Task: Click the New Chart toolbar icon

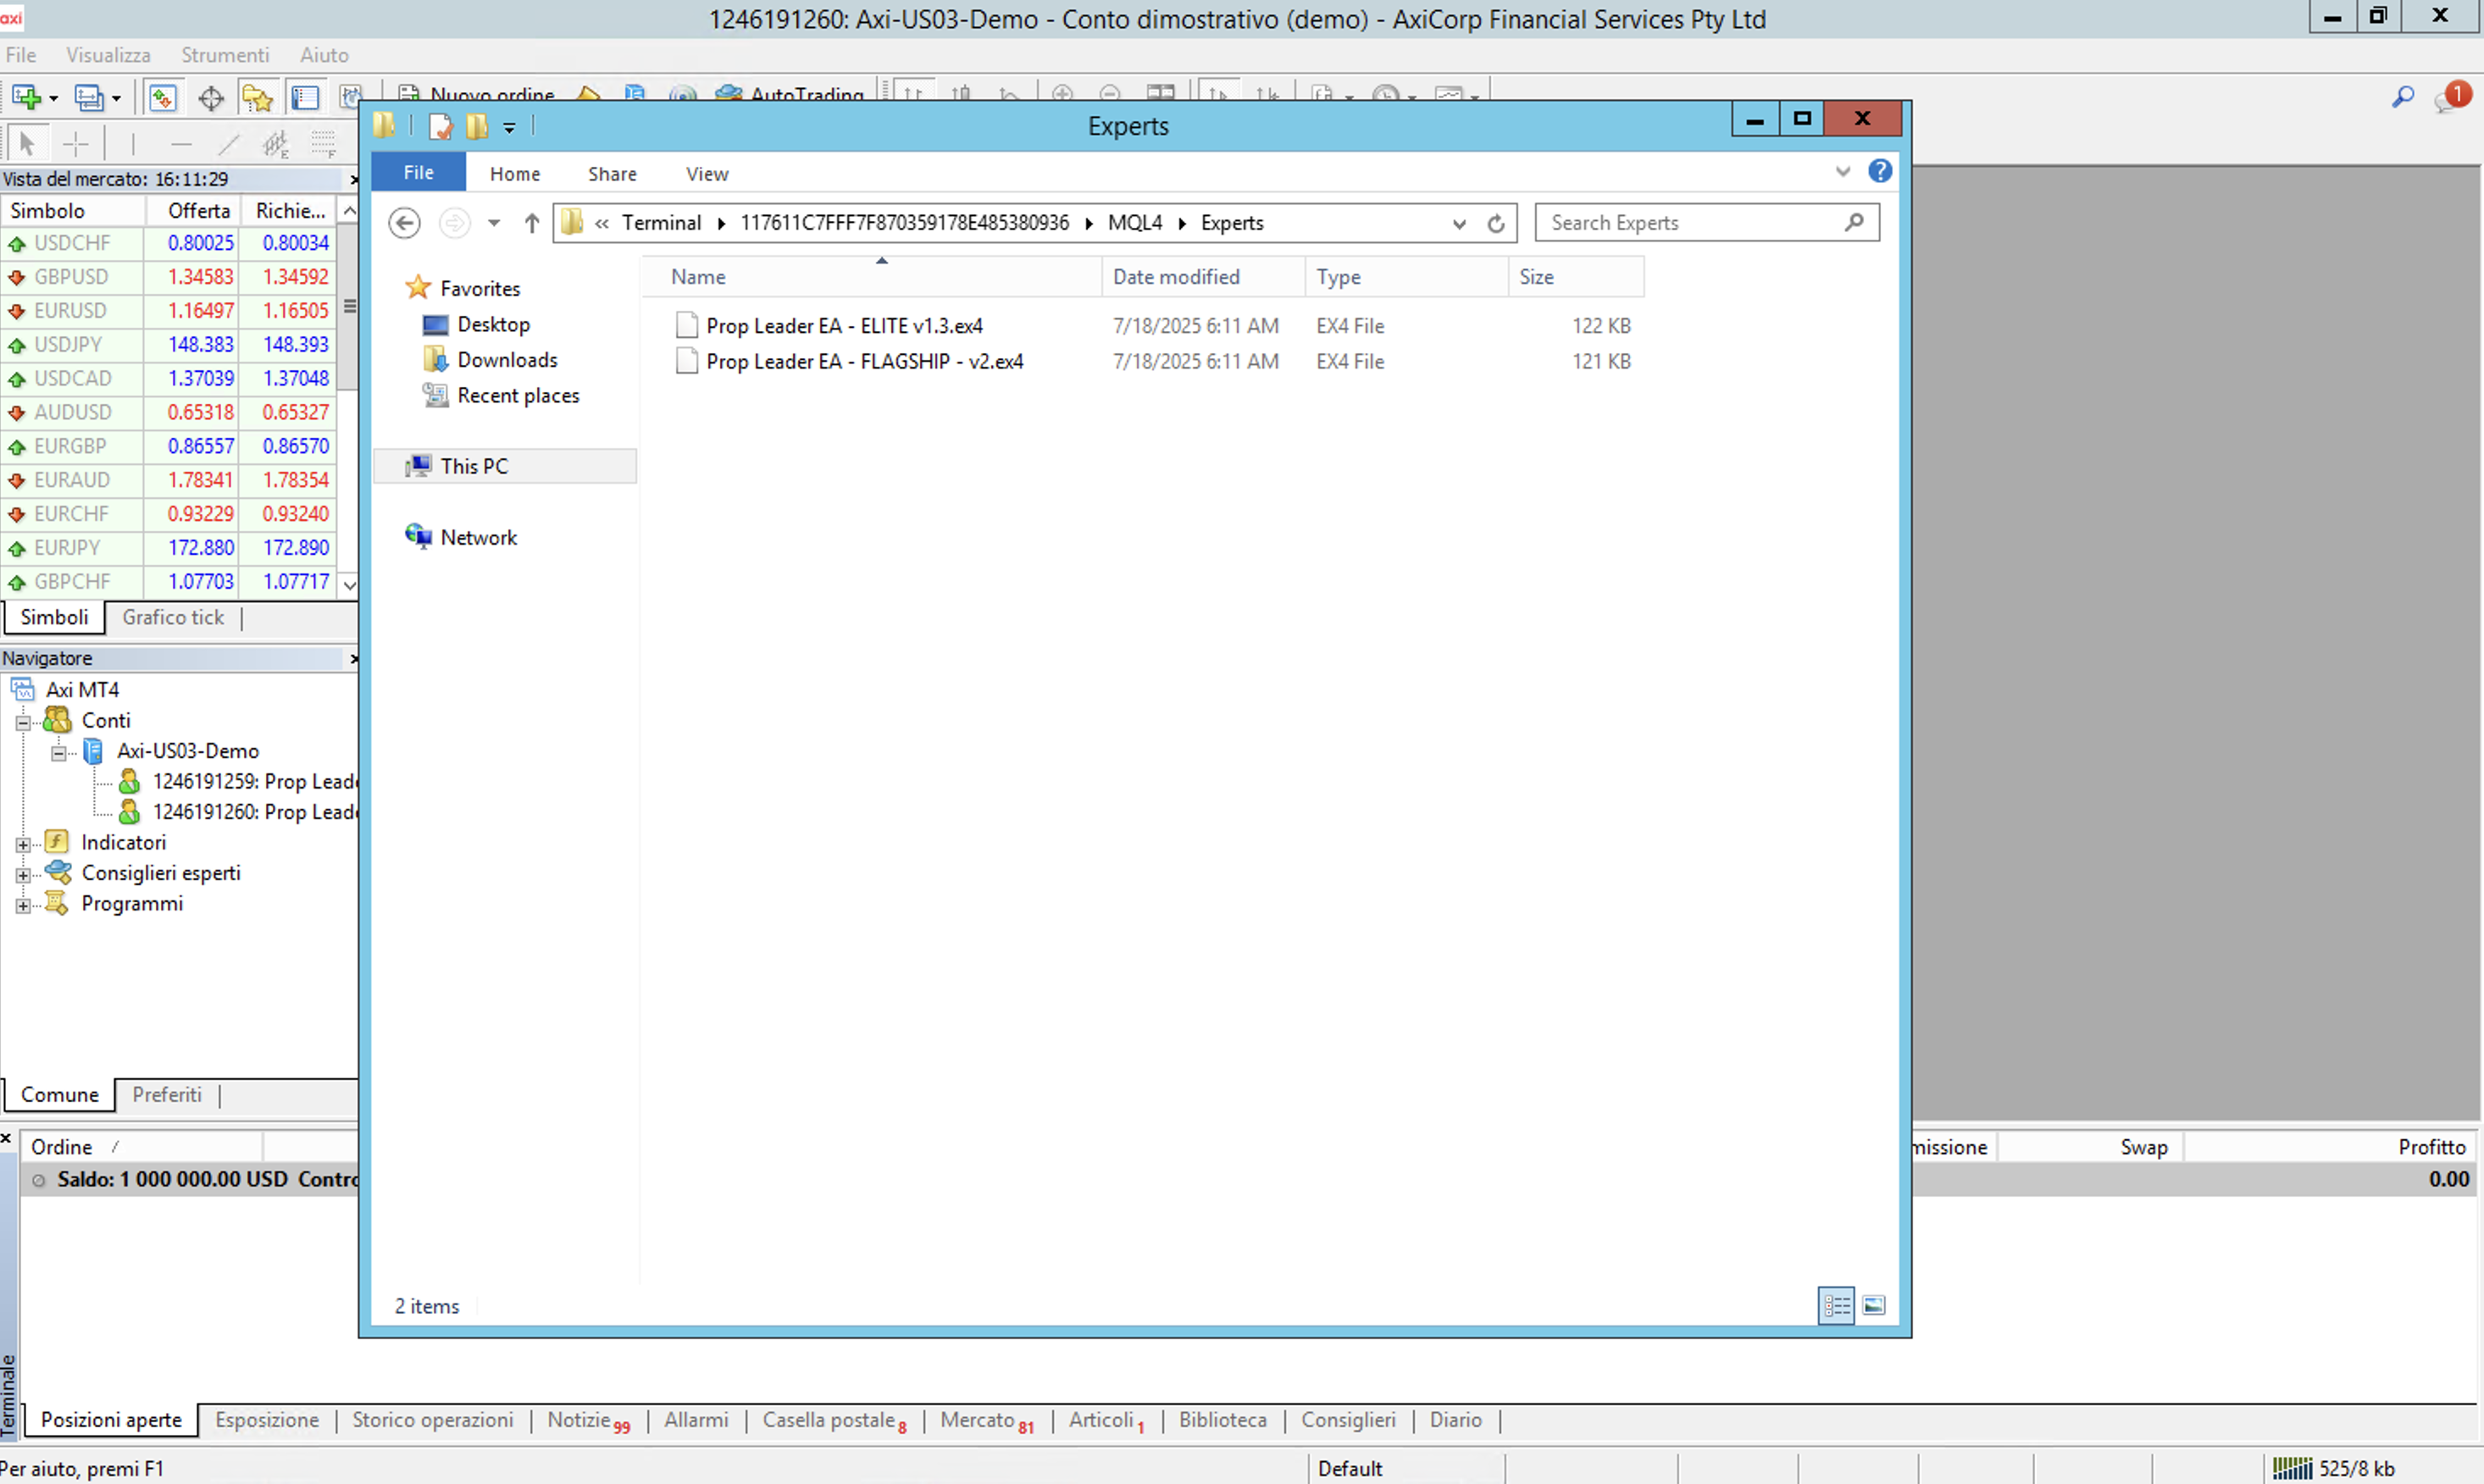Action: (26, 97)
